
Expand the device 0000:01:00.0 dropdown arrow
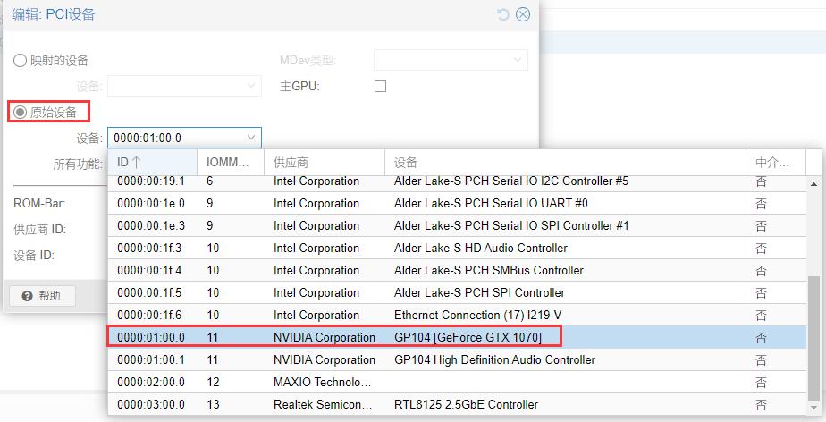(251, 138)
